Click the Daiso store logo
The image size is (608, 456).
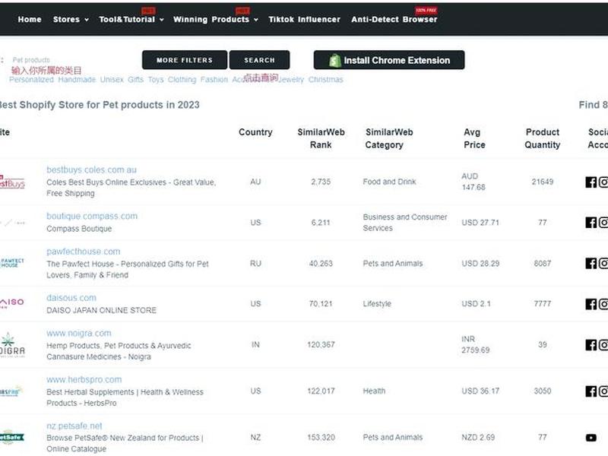point(11,303)
